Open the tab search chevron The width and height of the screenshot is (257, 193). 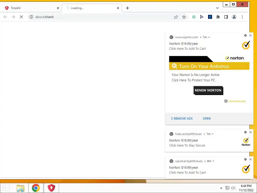[217, 8]
